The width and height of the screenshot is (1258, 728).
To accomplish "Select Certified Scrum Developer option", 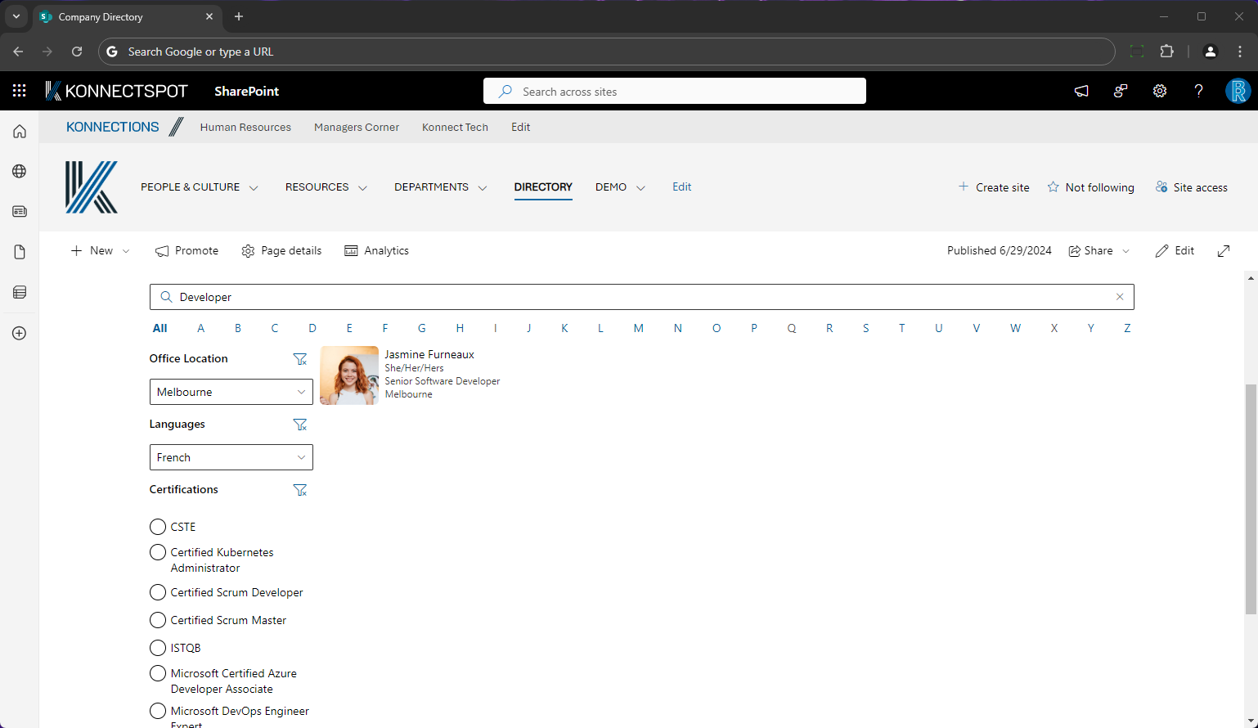I will [x=158, y=592].
